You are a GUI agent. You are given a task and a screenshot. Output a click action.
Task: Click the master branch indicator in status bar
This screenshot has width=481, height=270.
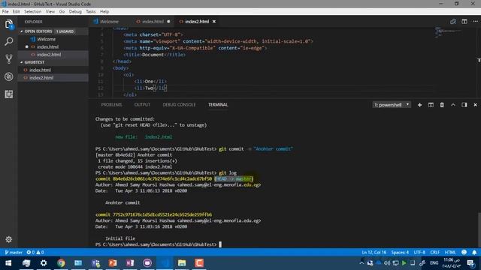[14, 253]
